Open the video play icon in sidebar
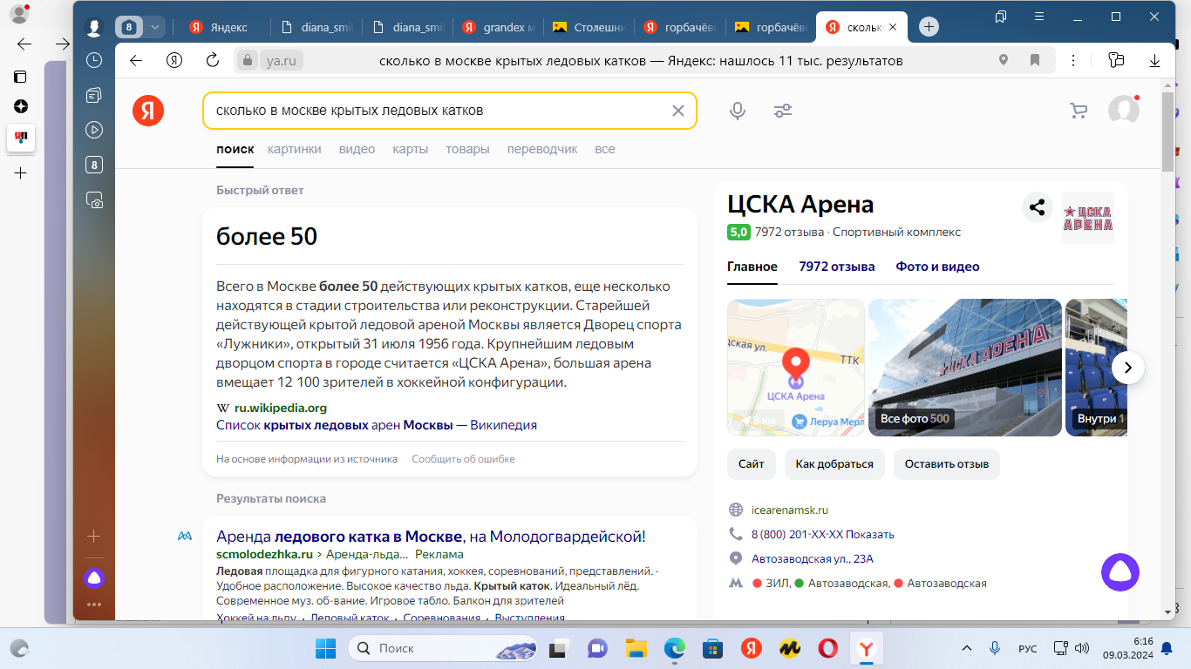Screen dimensions: 1191x669 click(x=94, y=130)
